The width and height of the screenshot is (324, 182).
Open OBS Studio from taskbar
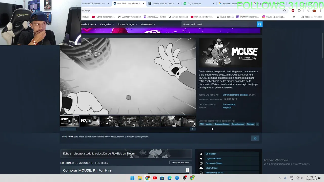tap(185, 178)
